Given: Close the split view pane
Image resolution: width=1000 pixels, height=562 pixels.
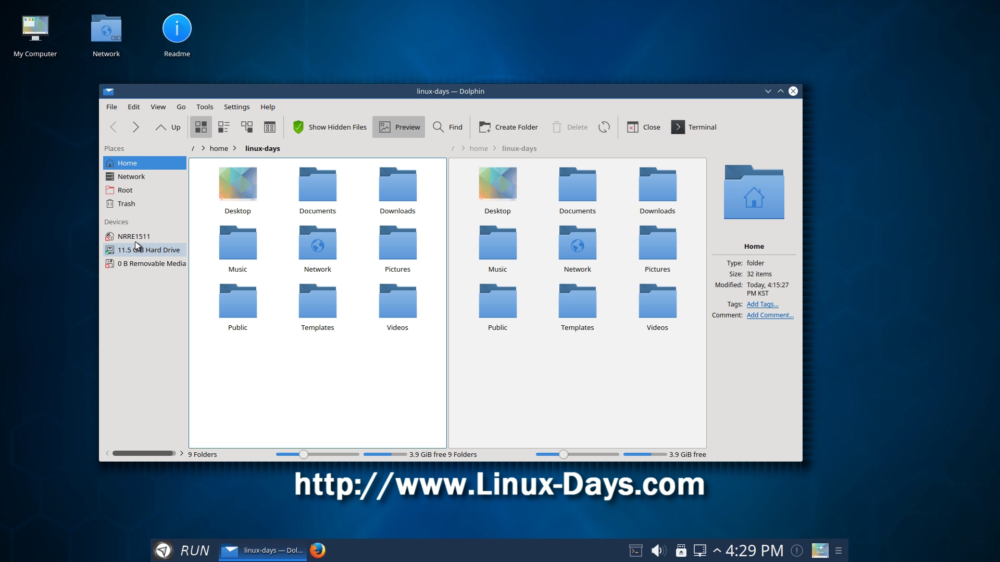Looking at the screenshot, I should click(x=644, y=127).
